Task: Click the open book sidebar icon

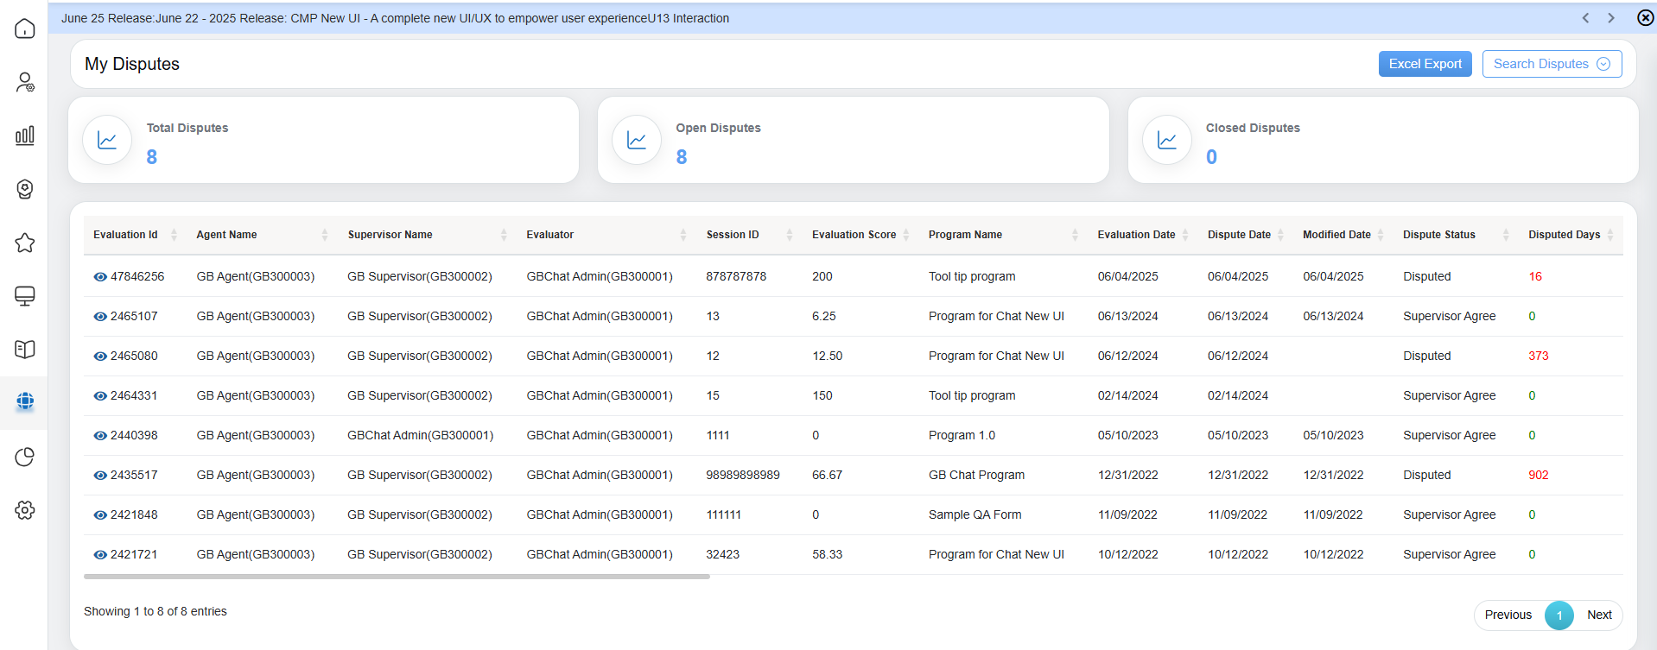Action: [x=25, y=350]
